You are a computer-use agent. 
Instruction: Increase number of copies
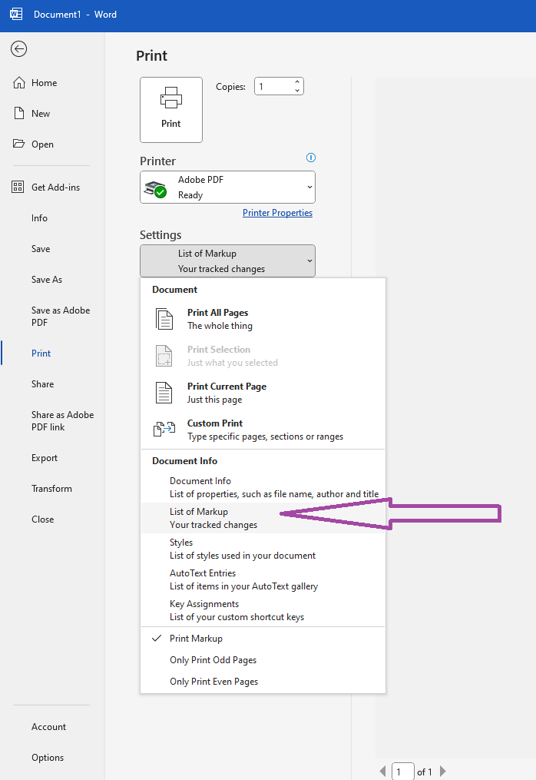click(297, 82)
